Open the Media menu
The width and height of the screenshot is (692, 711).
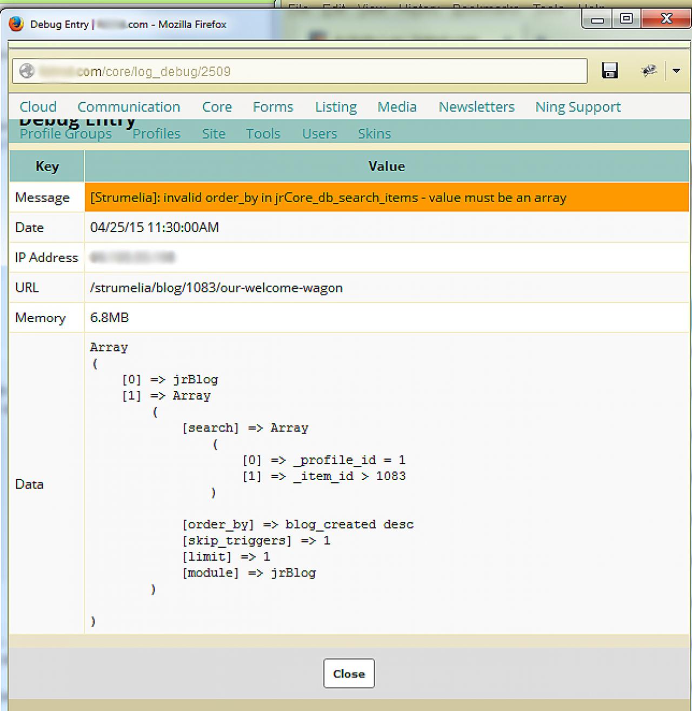397,107
